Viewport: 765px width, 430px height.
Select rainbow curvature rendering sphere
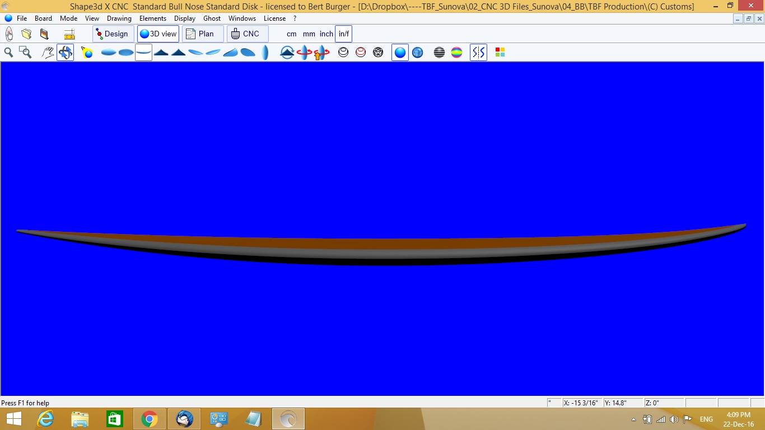(x=456, y=52)
